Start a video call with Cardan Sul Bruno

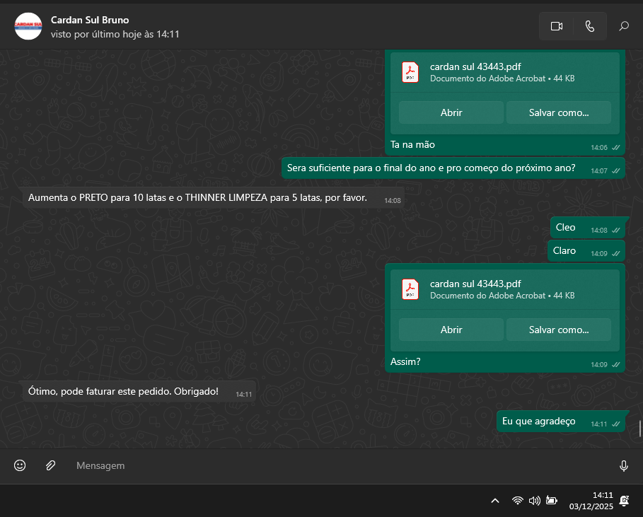pyautogui.click(x=556, y=26)
